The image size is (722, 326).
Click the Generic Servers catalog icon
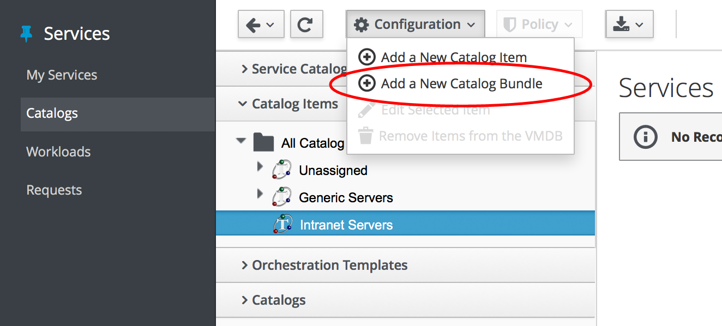[282, 197]
